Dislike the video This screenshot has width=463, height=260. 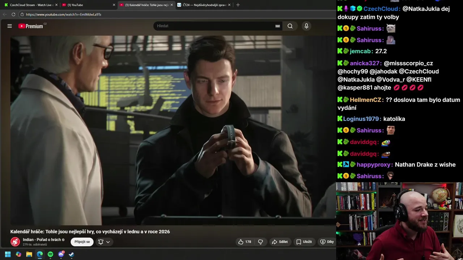click(x=260, y=242)
